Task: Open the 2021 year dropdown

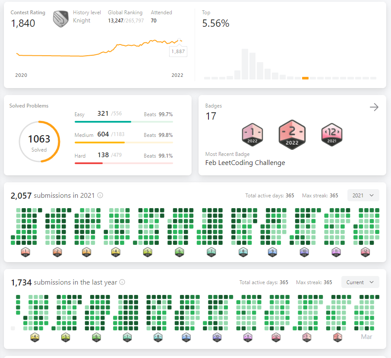Action: pos(363,195)
